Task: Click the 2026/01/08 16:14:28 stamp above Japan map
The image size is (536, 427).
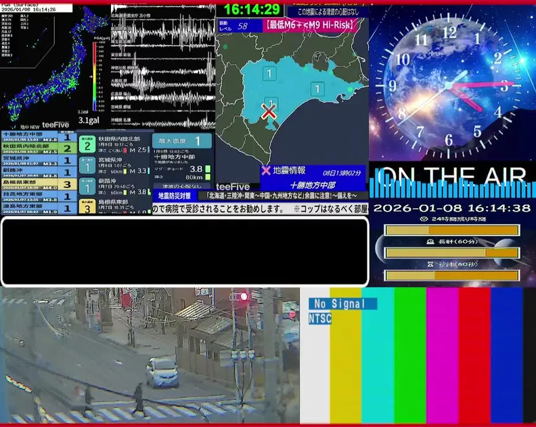Action: (28, 9)
